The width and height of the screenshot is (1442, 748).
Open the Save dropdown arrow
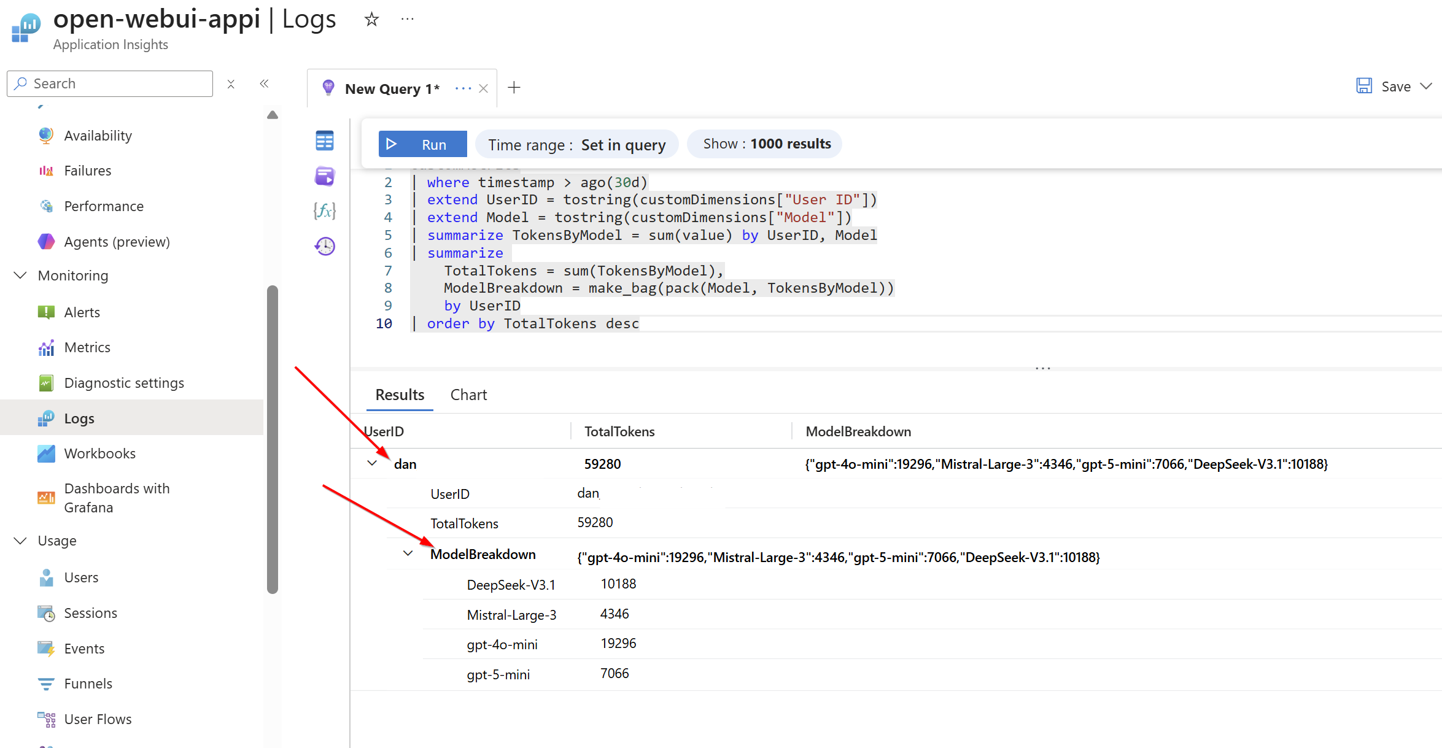pos(1426,87)
